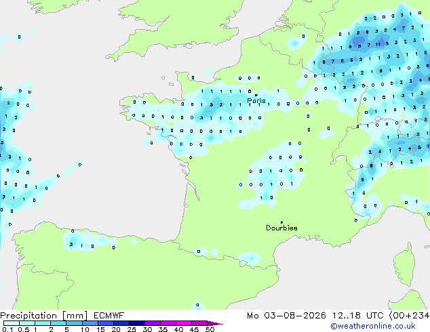
Task: Click the legend label 0.1
Action: (7, 329)
